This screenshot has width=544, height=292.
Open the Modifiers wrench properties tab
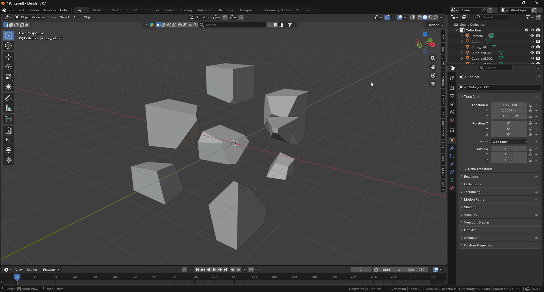click(452, 149)
